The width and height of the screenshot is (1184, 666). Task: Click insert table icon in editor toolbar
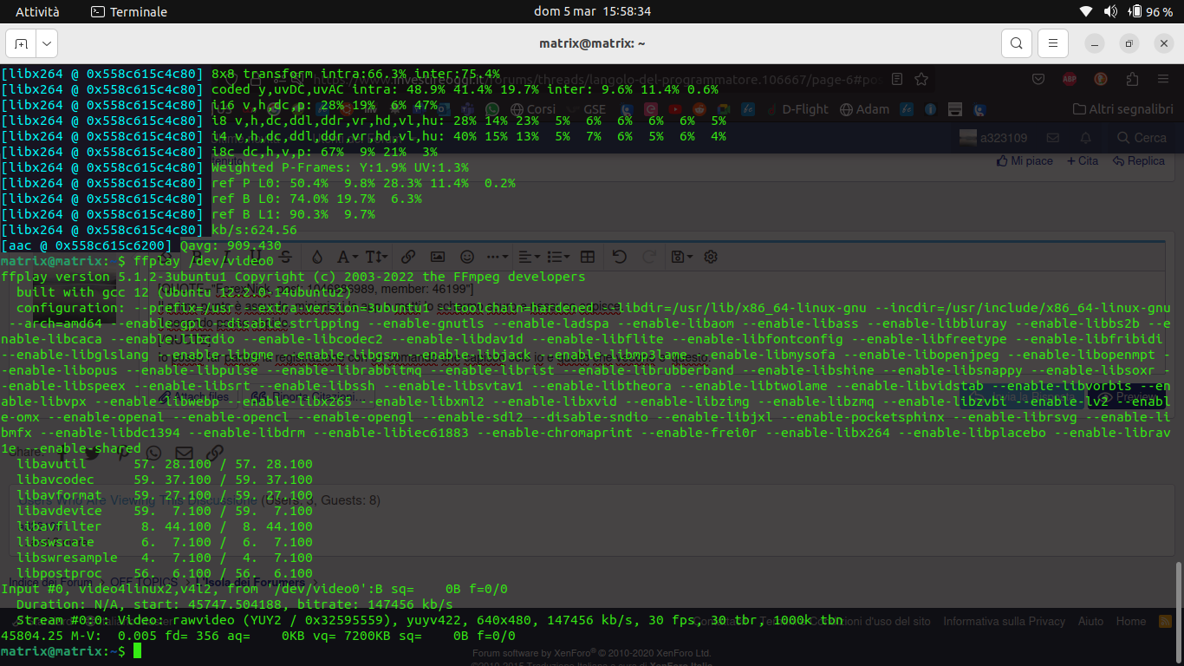tap(588, 257)
